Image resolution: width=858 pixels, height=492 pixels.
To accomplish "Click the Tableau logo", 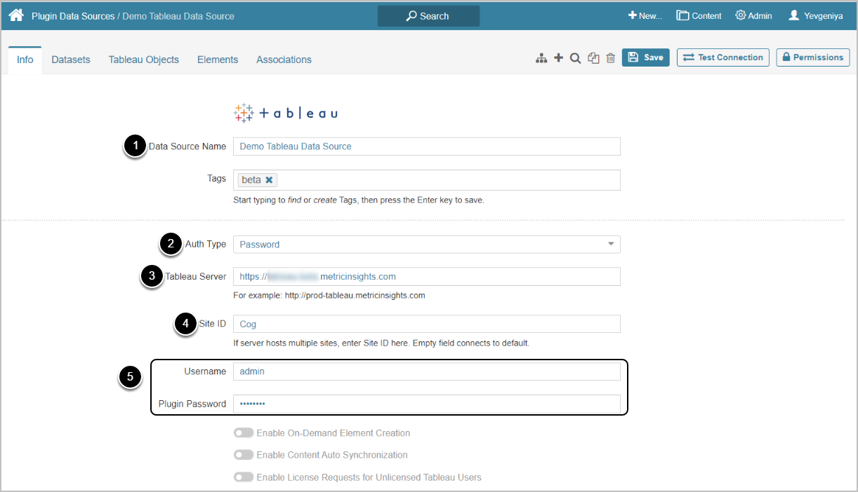I will 286,114.
